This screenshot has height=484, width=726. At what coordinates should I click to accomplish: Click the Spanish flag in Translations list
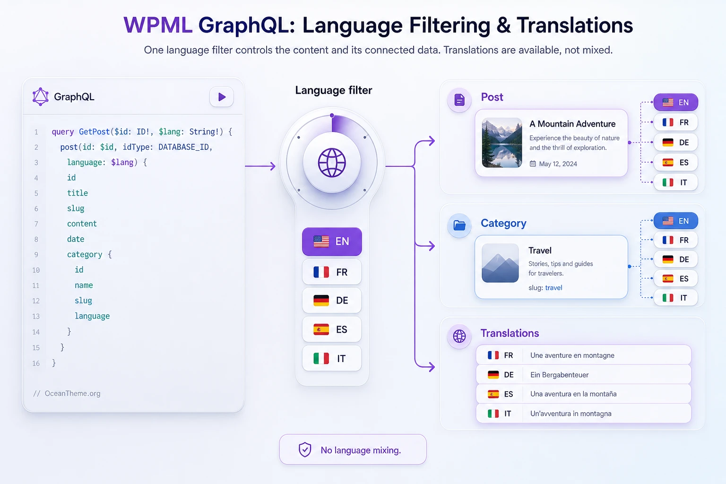(x=493, y=394)
